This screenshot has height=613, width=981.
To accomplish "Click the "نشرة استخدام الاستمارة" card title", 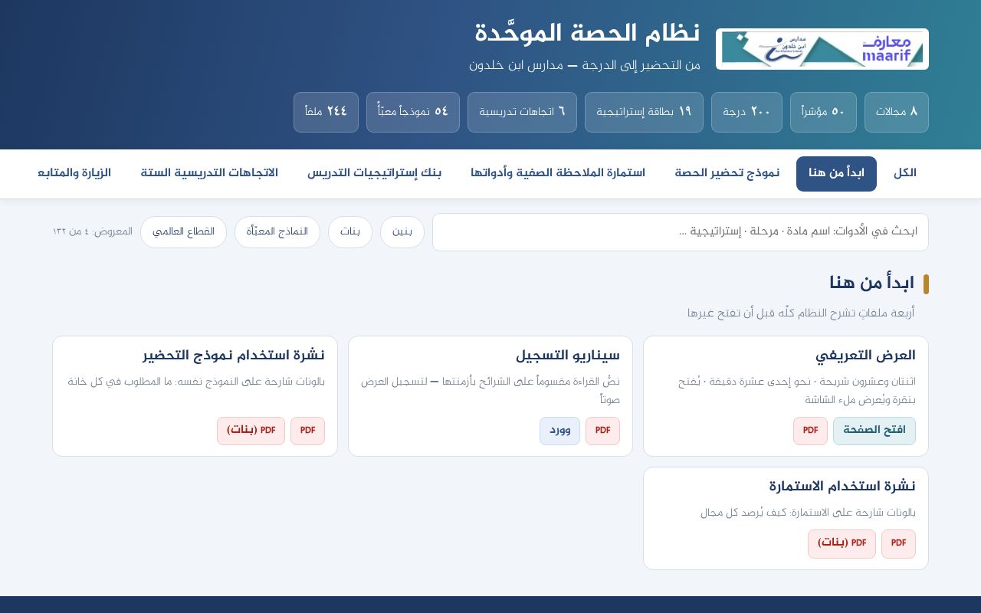I will tap(842, 487).
